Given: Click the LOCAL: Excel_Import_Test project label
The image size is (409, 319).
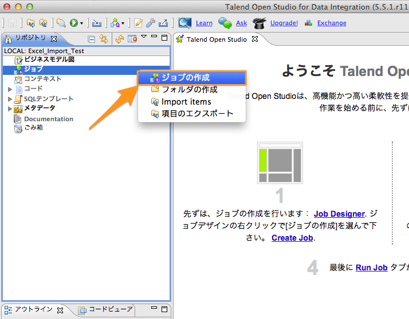Looking at the screenshot, I should pos(44,51).
